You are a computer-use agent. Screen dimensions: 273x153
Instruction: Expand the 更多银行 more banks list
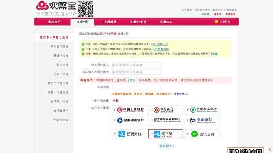click(x=167, y=146)
